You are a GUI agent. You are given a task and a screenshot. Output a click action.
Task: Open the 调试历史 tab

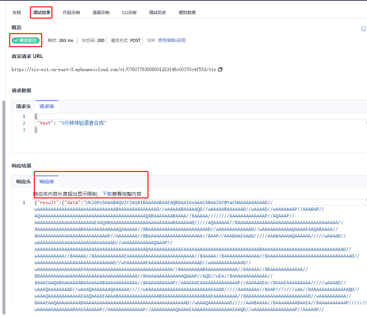tap(158, 12)
